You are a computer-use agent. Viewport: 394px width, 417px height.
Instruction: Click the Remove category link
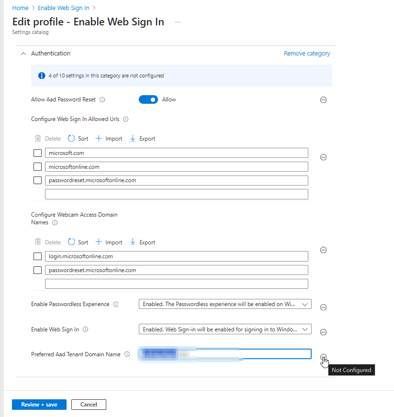(x=307, y=54)
